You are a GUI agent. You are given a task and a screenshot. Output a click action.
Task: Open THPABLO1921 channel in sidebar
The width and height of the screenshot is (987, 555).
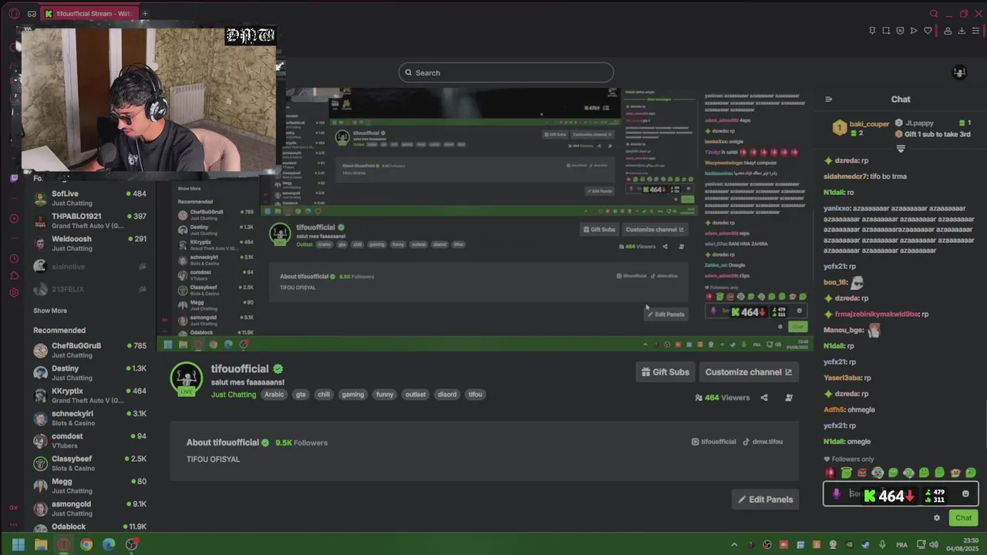click(x=89, y=220)
